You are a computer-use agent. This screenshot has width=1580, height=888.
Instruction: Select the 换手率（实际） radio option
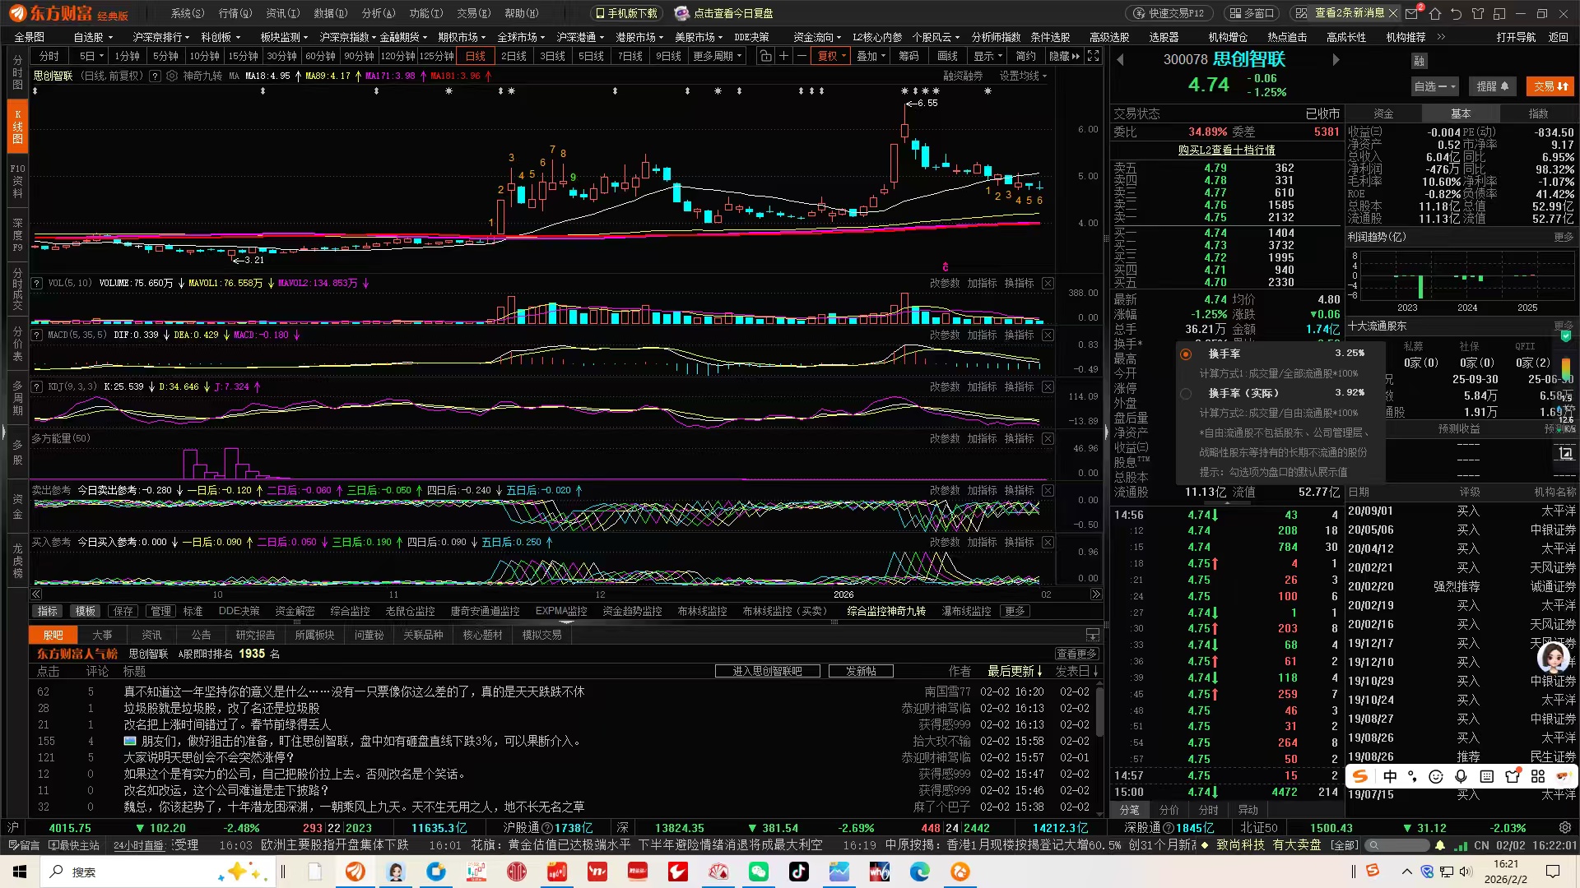pos(1186,394)
